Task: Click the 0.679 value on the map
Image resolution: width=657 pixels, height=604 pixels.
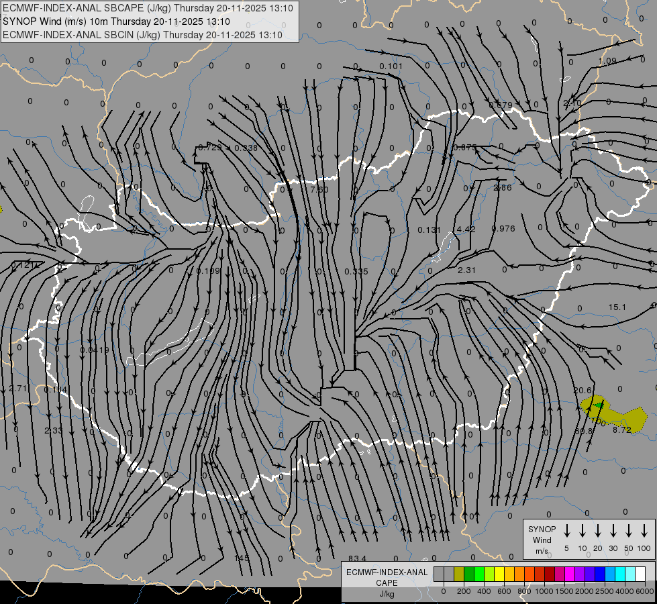Action: click(x=500, y=105)
